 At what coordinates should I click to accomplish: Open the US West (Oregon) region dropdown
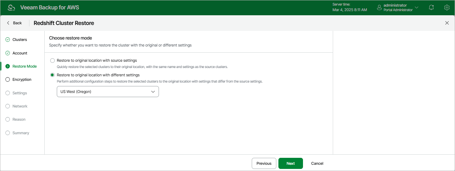[108, 92]
